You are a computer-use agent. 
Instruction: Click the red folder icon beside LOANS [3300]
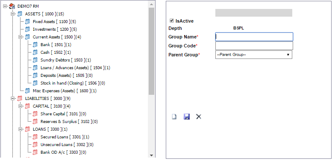(27, 129)
